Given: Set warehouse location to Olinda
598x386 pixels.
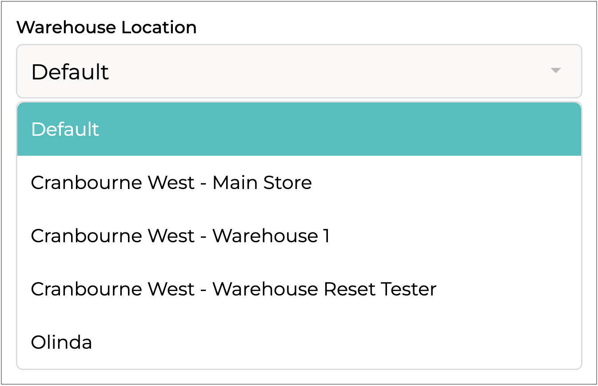Looking at the screenshot, I should [62, 343].
